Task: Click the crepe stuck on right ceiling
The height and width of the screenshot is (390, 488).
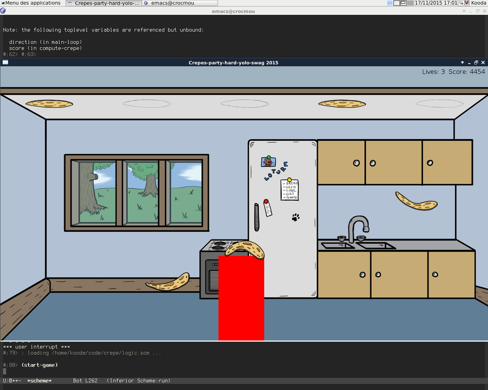Action: [342, 104]
